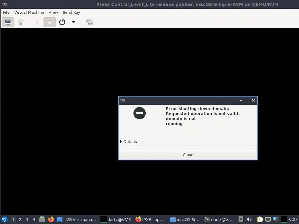
Task: Click the virt-manager icon in window title bar
Action: pos(4,4)
